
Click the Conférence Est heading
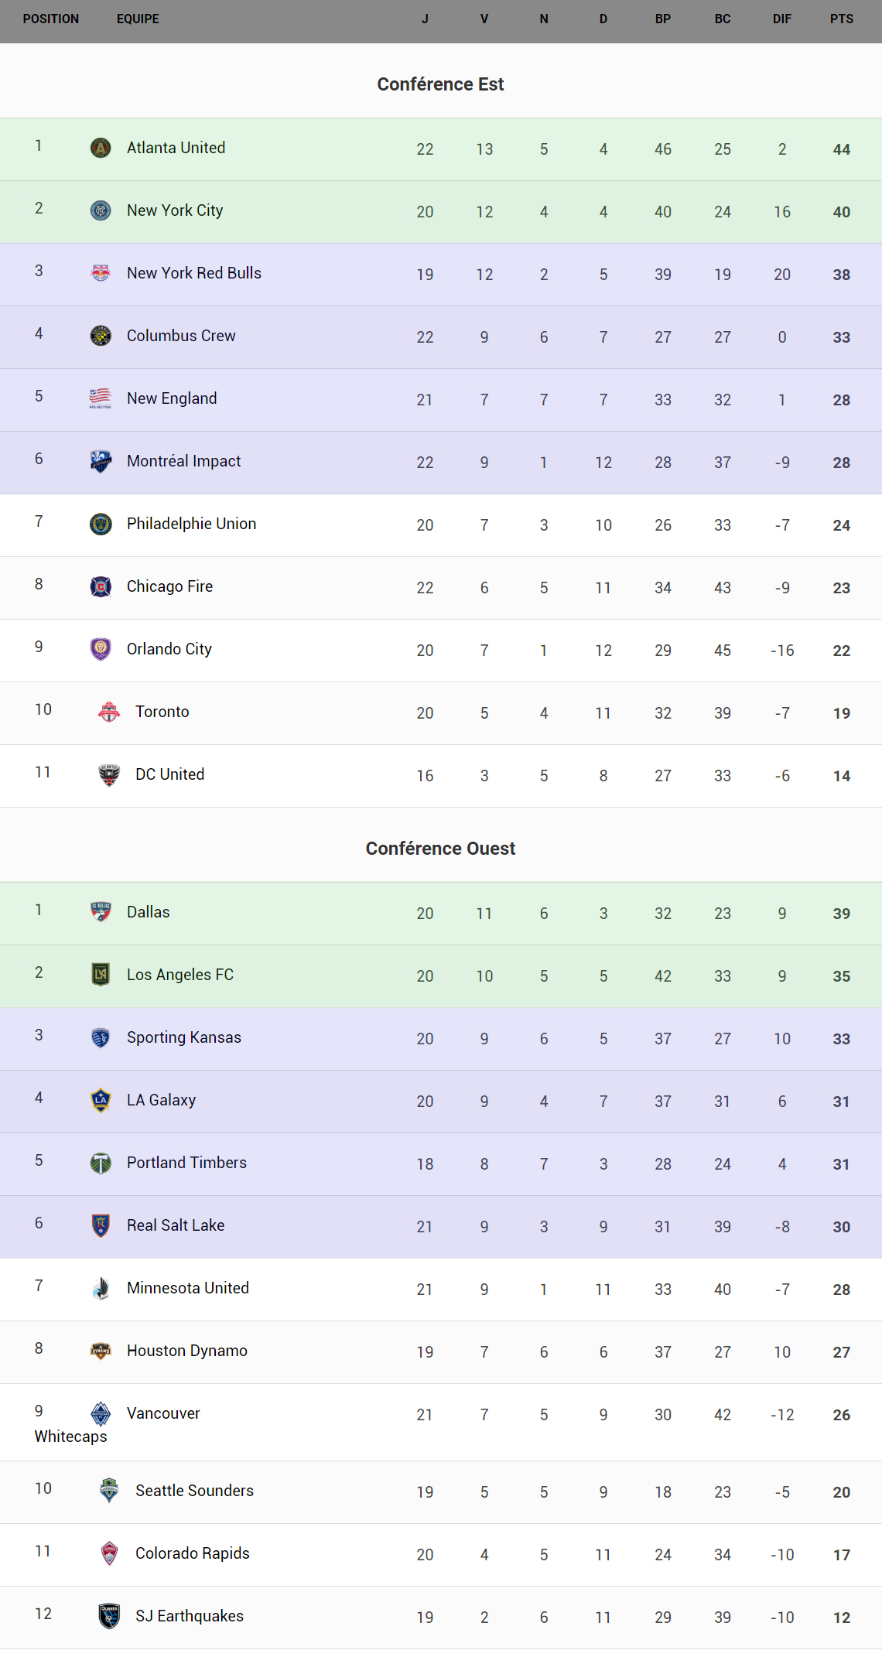(x=440, y=84)
